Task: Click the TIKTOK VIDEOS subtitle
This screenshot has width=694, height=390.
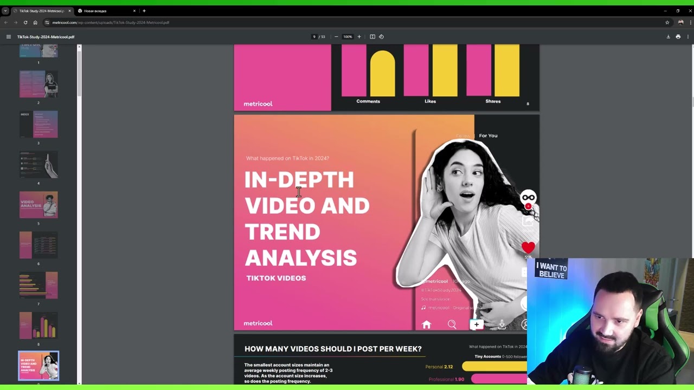Action: 276,278
